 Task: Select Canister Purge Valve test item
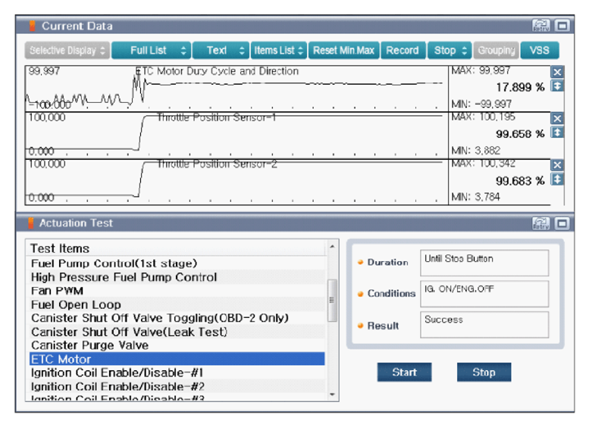tap(89, 345)
